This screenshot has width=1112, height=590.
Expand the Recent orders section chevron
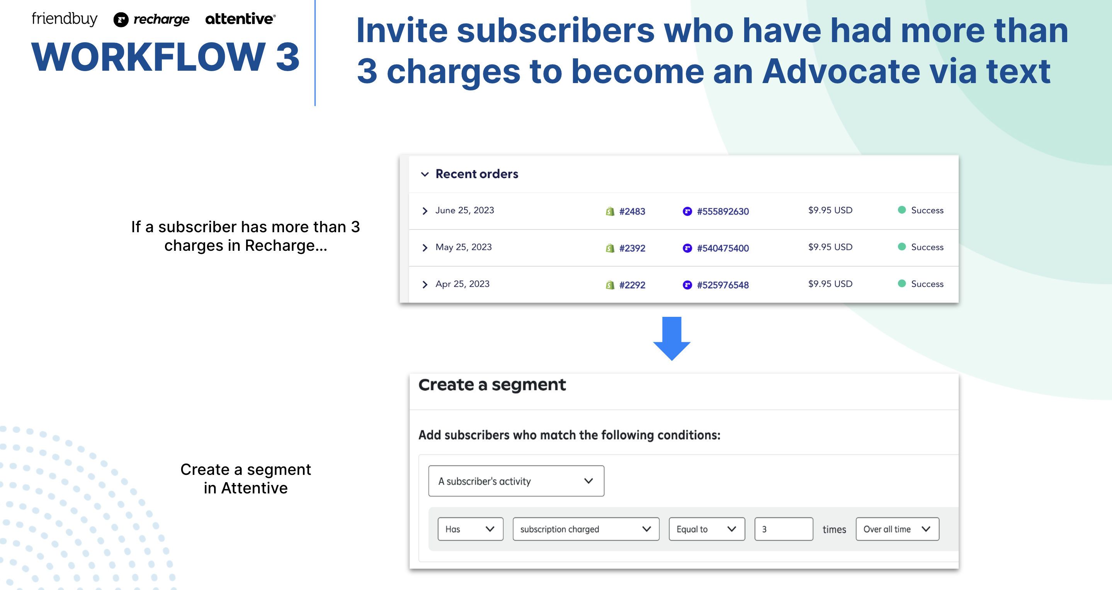[x=423, y=173]
